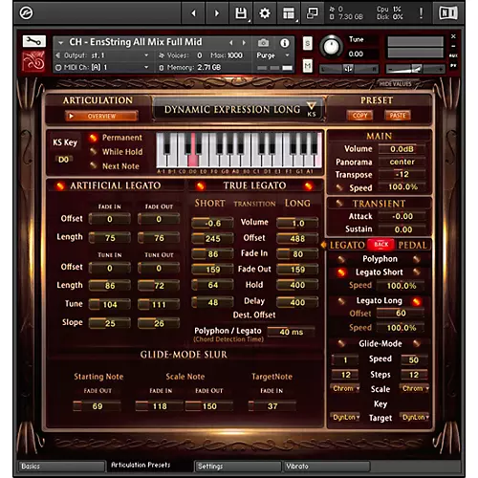
Task: Toggle the Main Speed switch
Action: click(339, 187)
